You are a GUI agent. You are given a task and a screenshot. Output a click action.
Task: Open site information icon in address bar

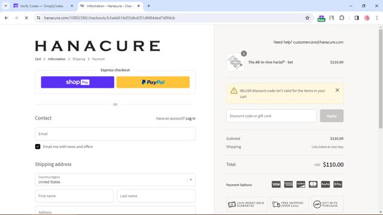[x=38, y=18]
